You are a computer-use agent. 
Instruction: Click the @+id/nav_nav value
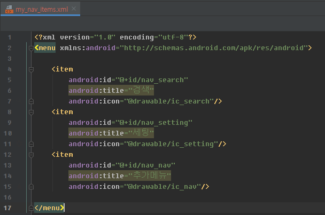[x=145, y=165]
